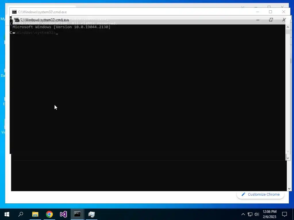Launch Google Chrome from the taskbar
The width and height of the screenshot is (294, 220).
(x=49, y=214)
